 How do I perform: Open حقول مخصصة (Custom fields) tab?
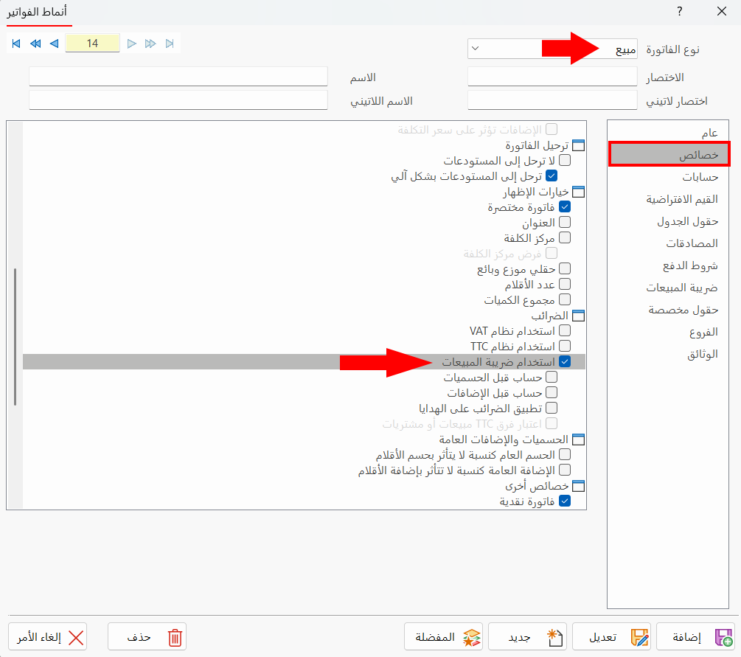coord(668,310)
